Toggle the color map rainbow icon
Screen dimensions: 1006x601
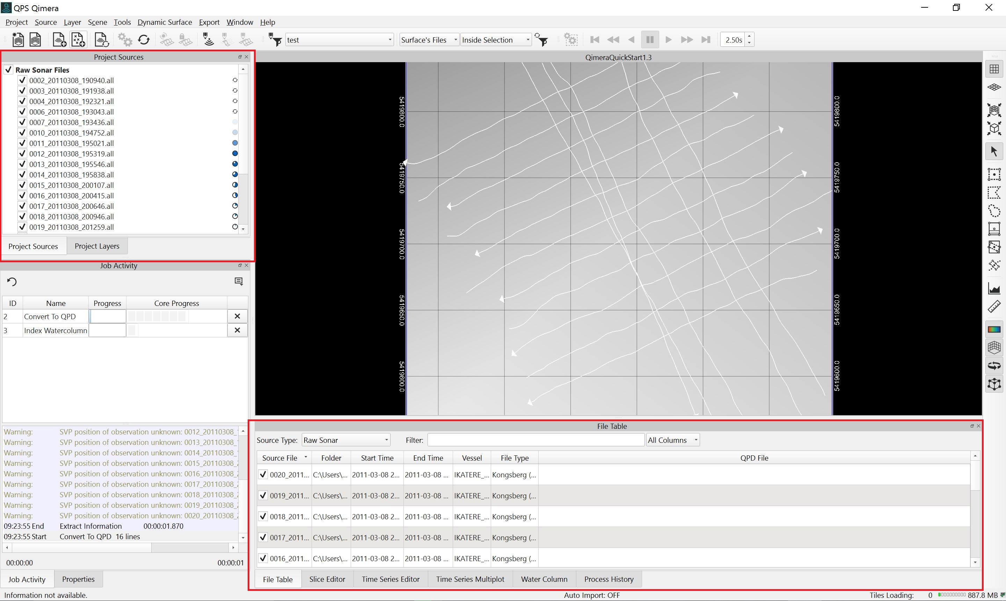(994, 329)
